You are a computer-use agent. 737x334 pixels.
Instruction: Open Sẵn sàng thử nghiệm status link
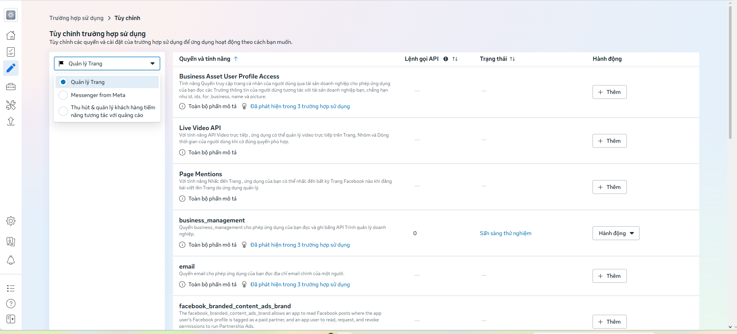pos(505,233)
